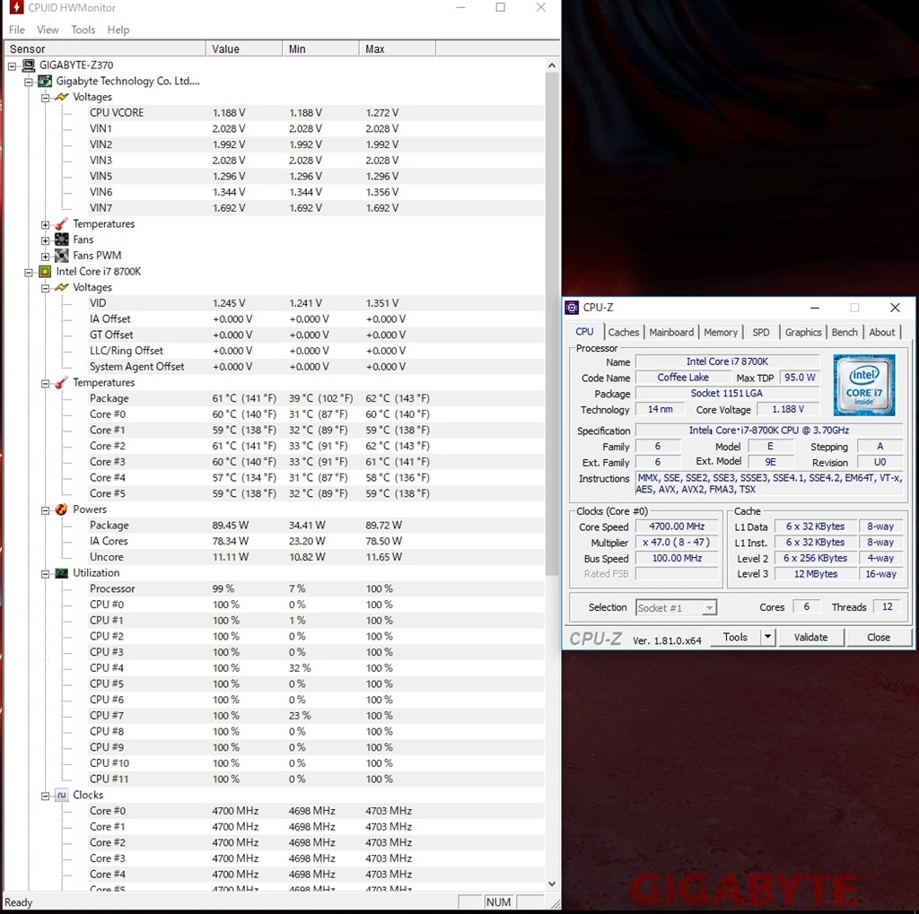Switch to the Graphics tab in CPU-Z
The width and height of the screenshot is (919, 914).
point(803,332)
